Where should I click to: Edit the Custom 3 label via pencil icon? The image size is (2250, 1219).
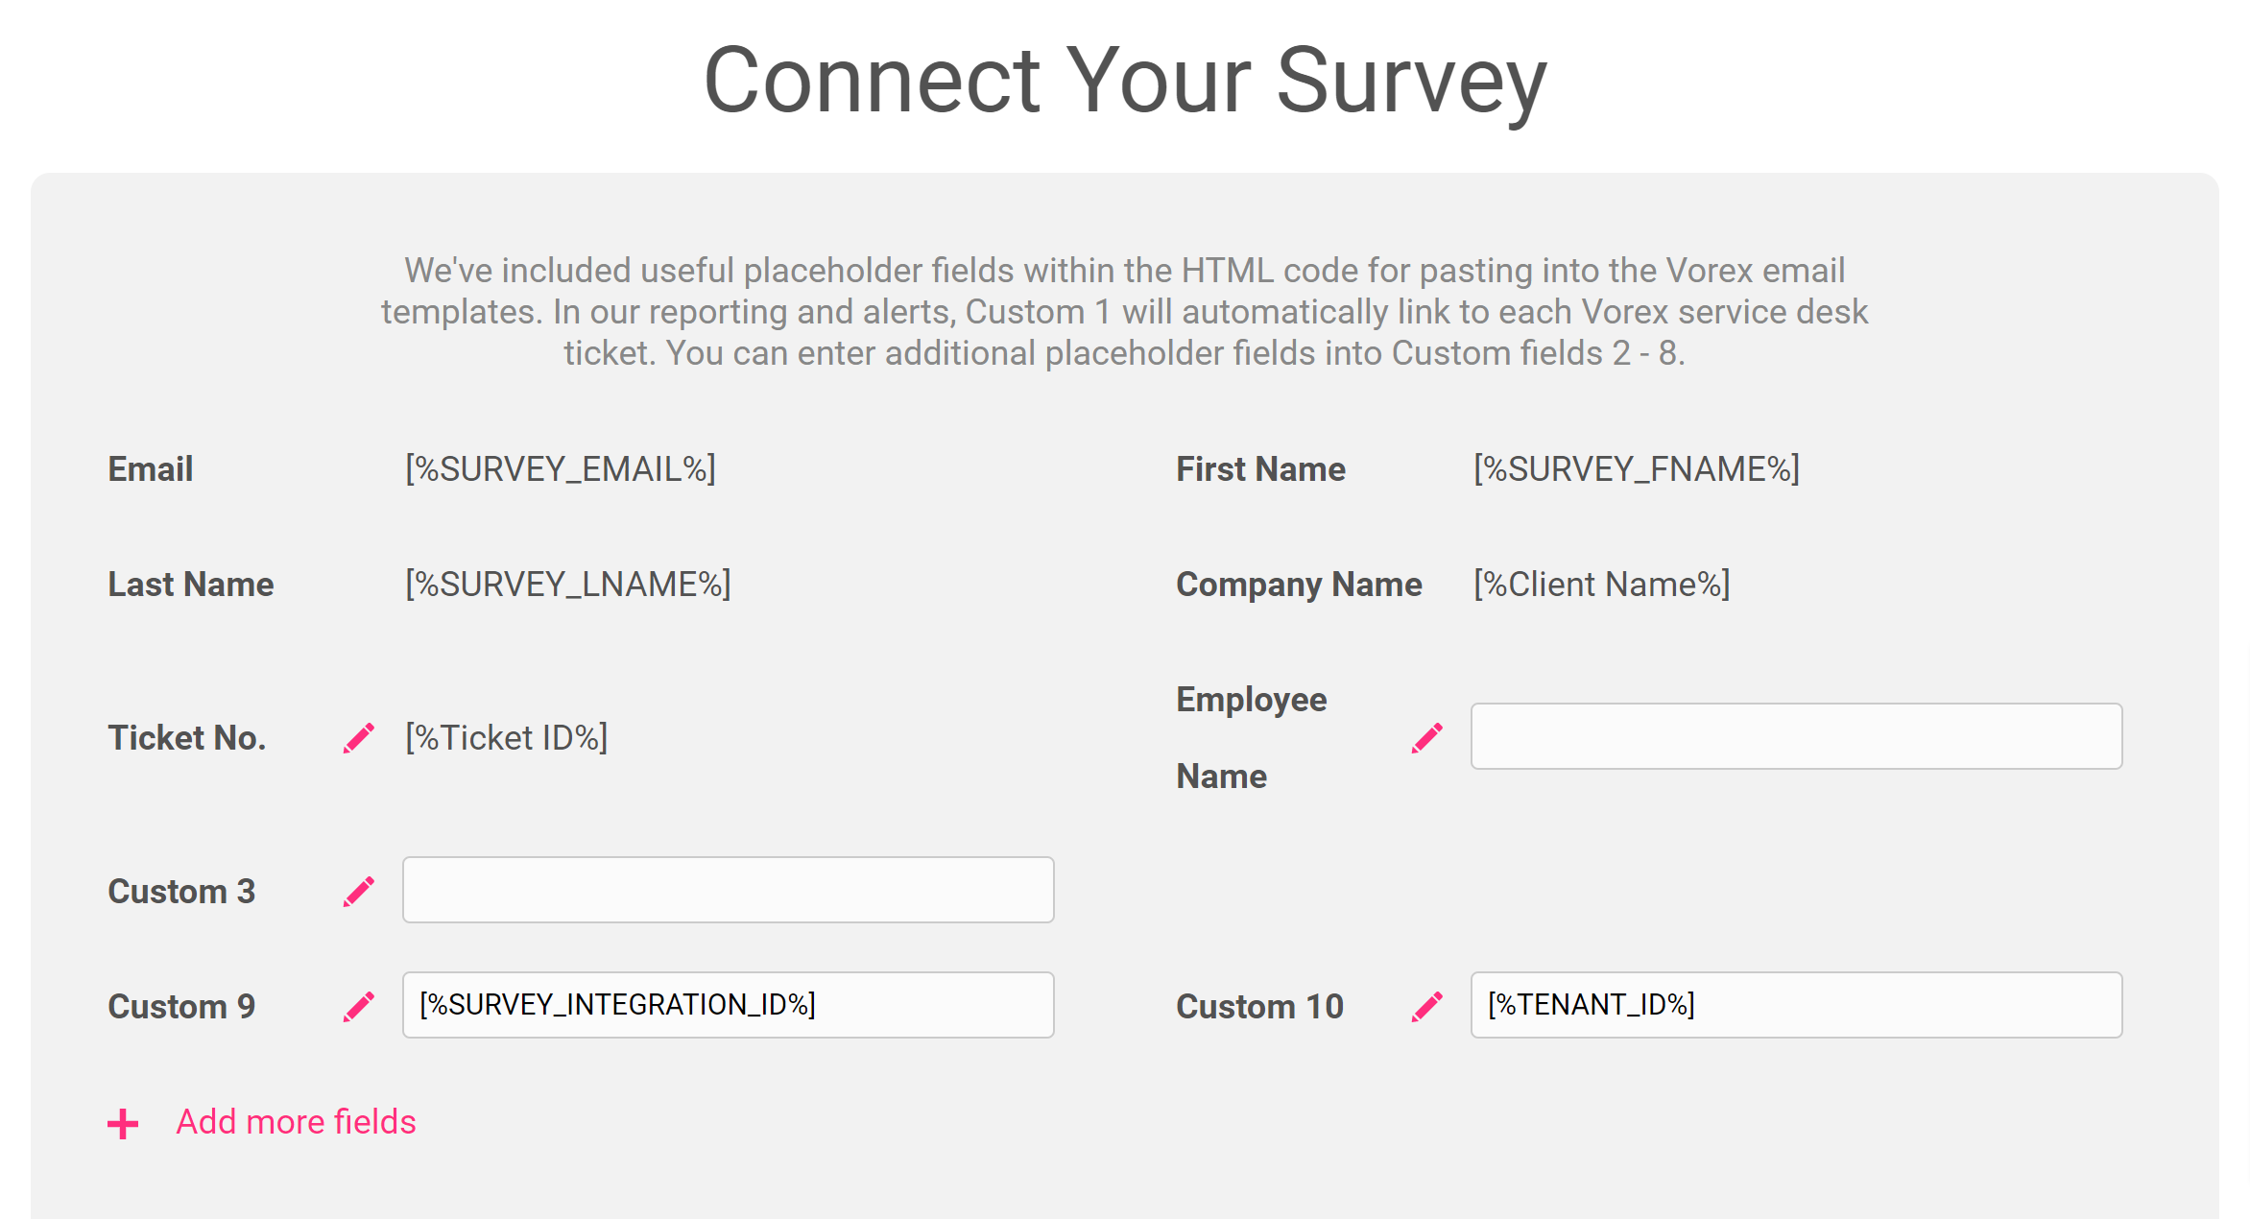pos(359,892)
